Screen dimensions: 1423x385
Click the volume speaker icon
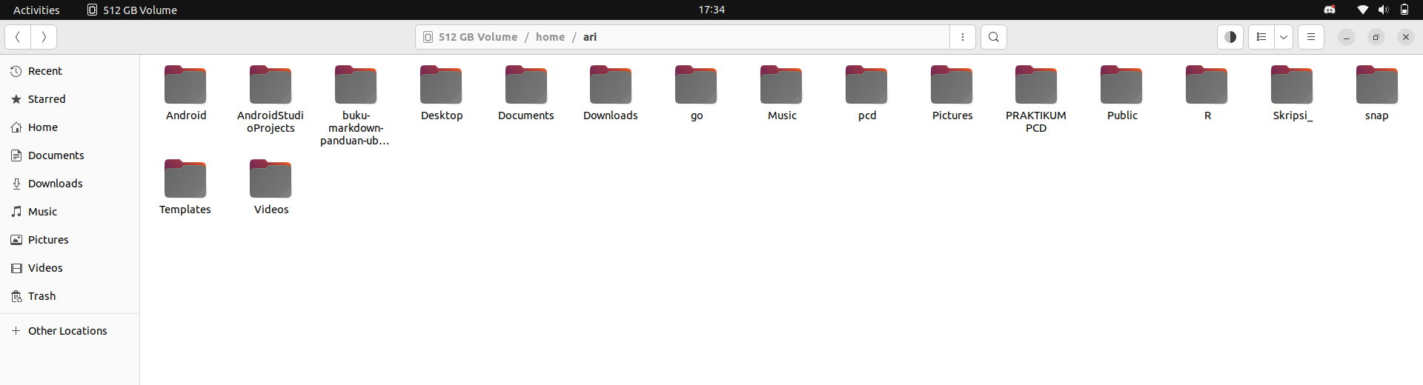pos(1383,10)
